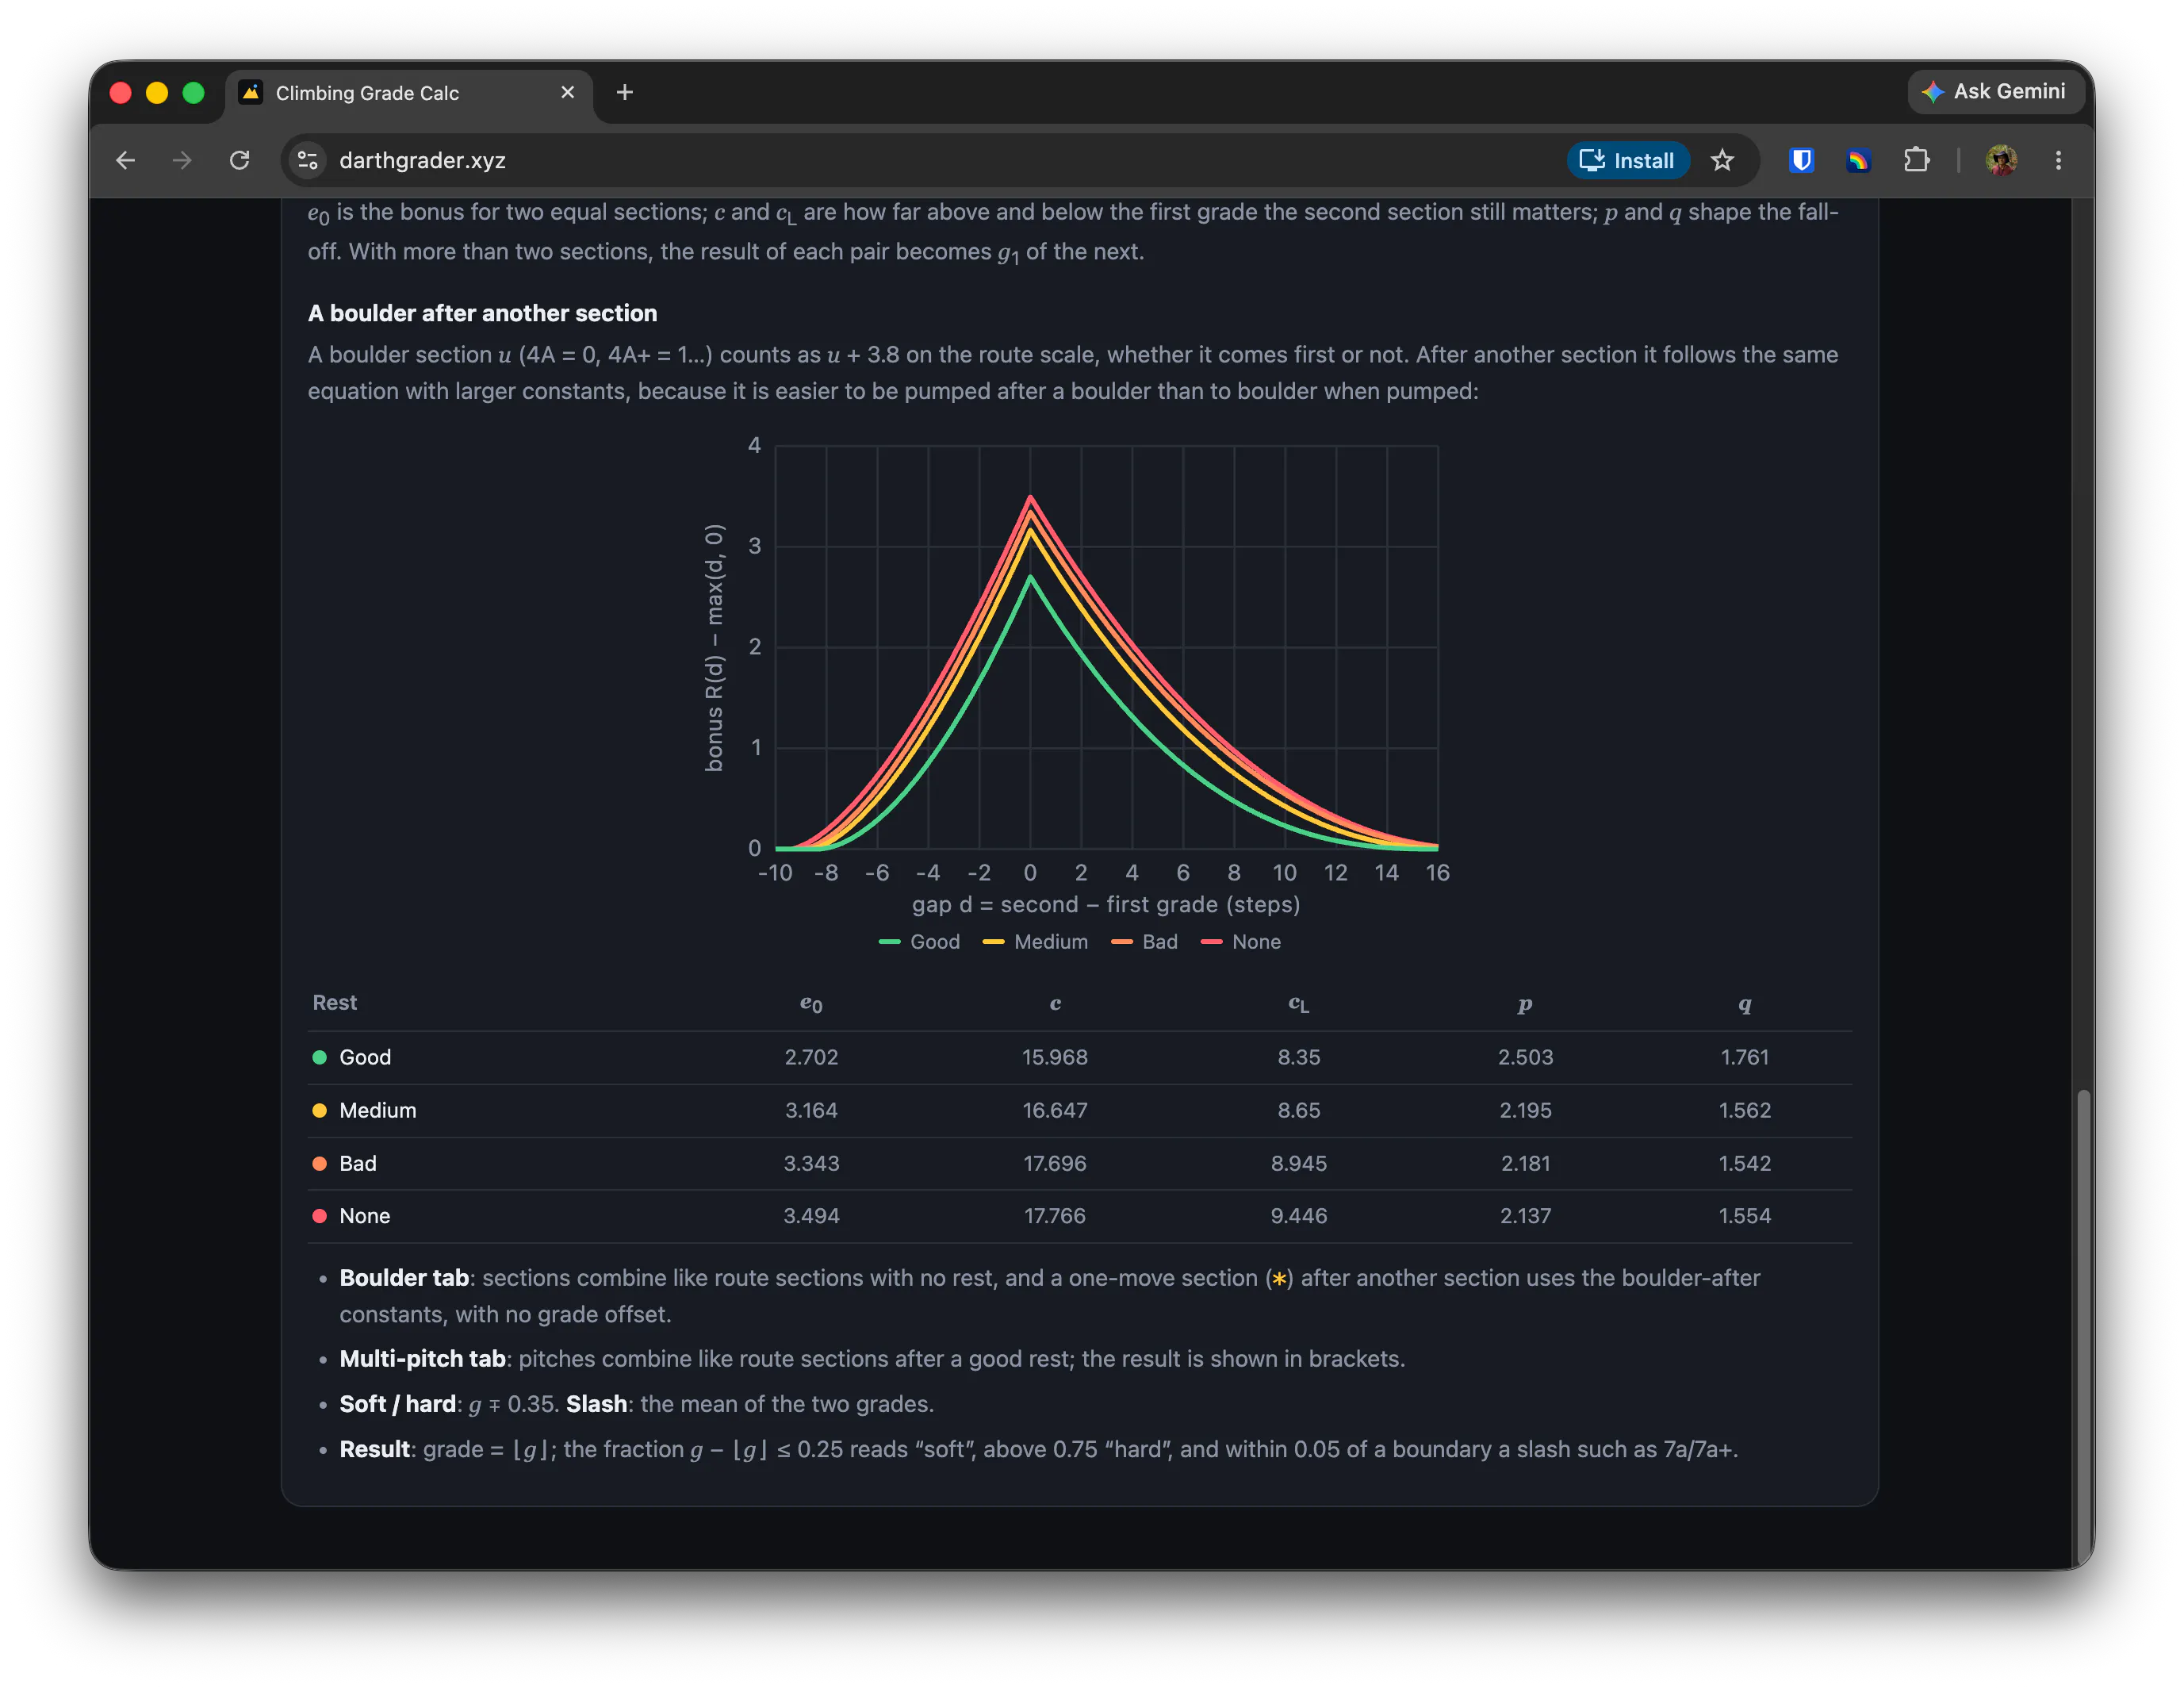
Task: Bookmark this page with the star icon
Action: [1721, 160]
